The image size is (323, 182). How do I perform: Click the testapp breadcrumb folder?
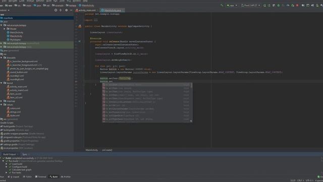(x=71, y=6)
